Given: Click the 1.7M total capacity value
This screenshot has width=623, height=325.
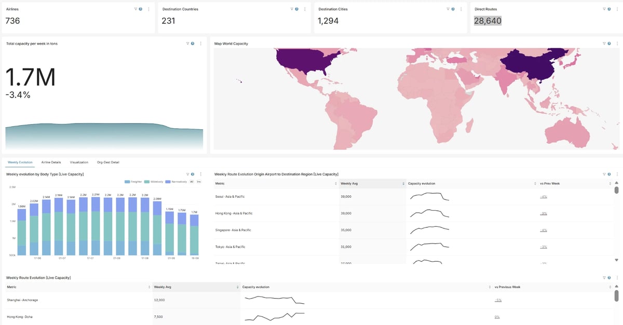Looking at the screenshot, I should (x=30, y=77).
